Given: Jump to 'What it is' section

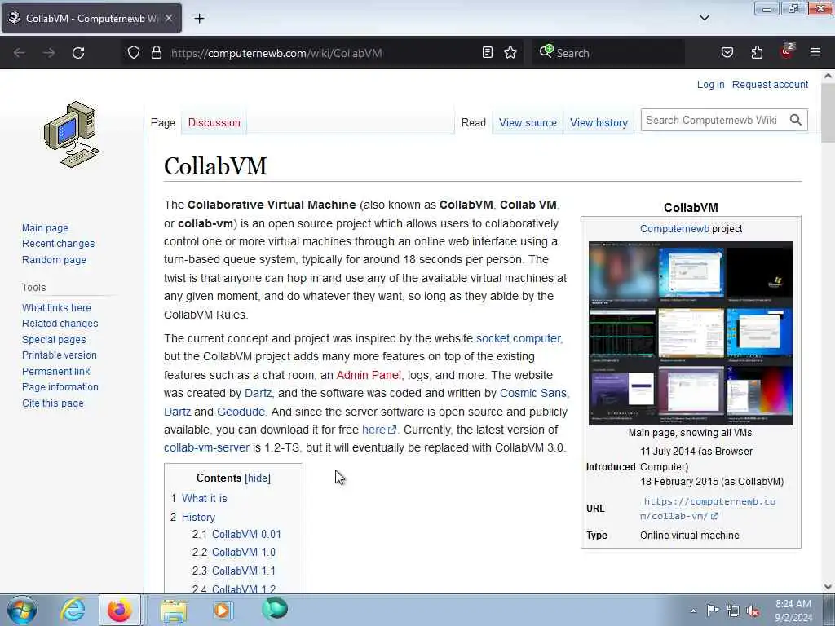Looking at the screenshot, I should pyautogui.click(x=205, y=498).
